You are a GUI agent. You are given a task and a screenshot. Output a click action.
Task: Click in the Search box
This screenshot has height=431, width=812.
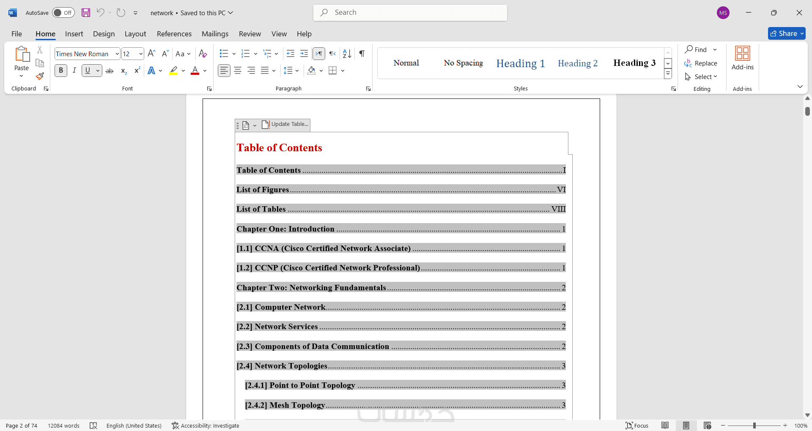[410, 13]
